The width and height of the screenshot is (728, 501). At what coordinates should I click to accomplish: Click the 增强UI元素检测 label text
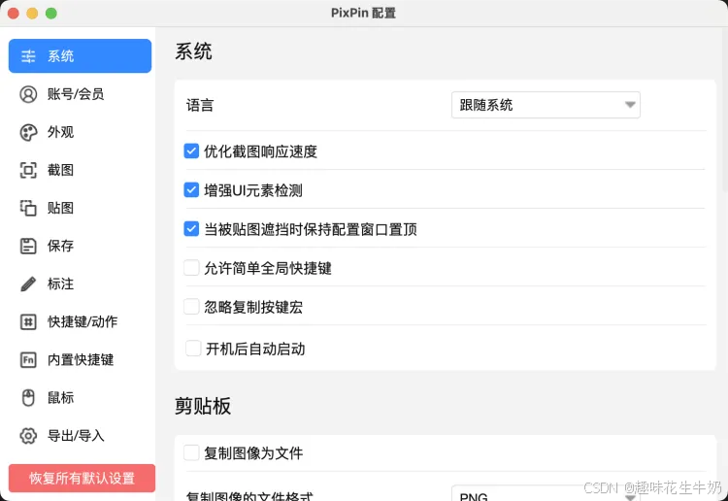[x=253, y=190]
